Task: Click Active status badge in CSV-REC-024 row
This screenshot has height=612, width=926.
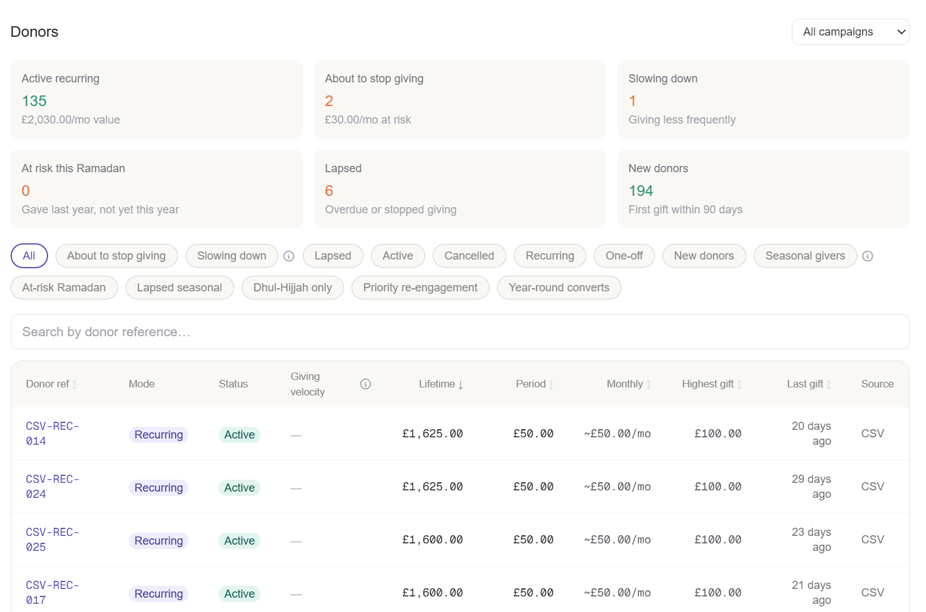Action: (240, 488)
